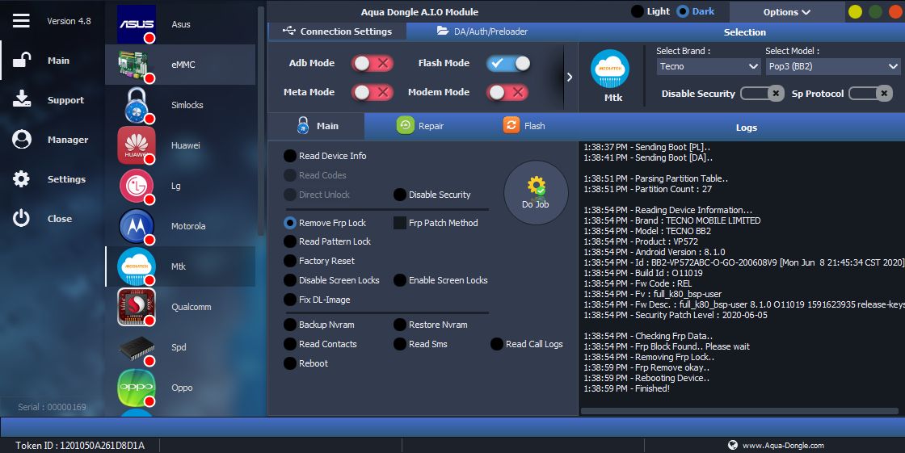Select Disable Screen Locks option

click(x=332, y=280)
